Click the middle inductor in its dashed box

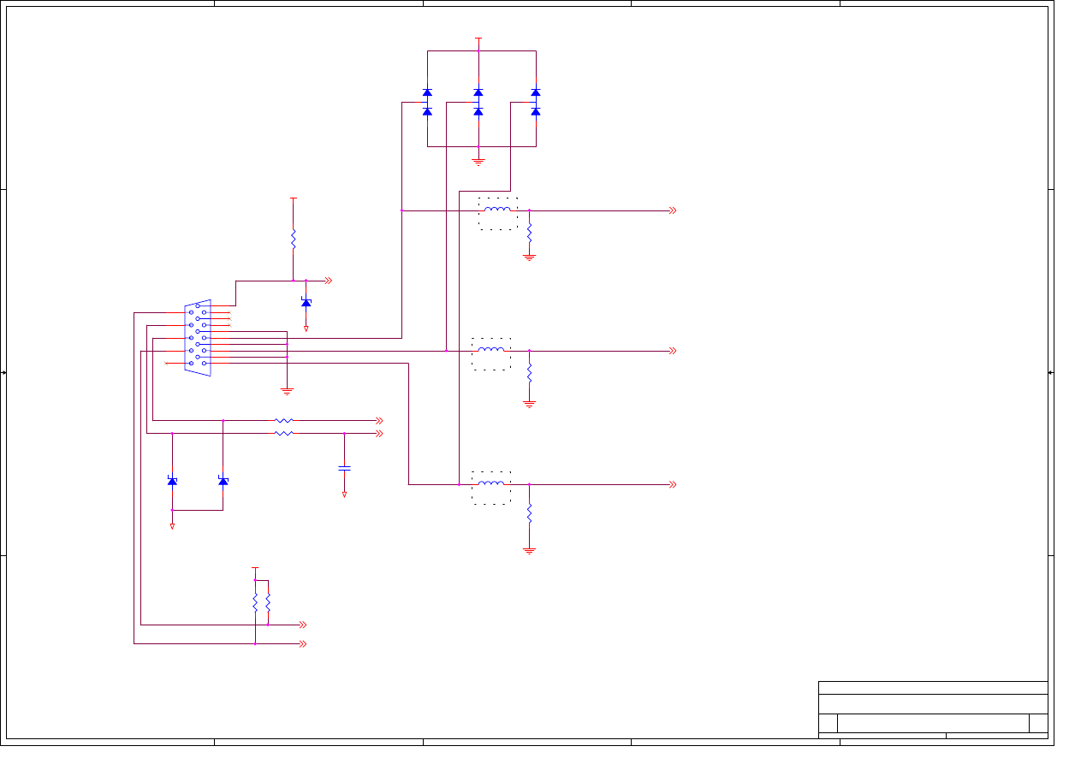491,351
